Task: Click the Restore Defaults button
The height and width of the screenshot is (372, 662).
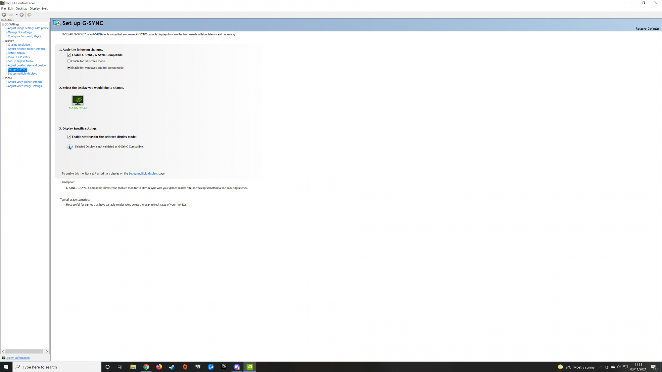Action: tap(647, 29)
